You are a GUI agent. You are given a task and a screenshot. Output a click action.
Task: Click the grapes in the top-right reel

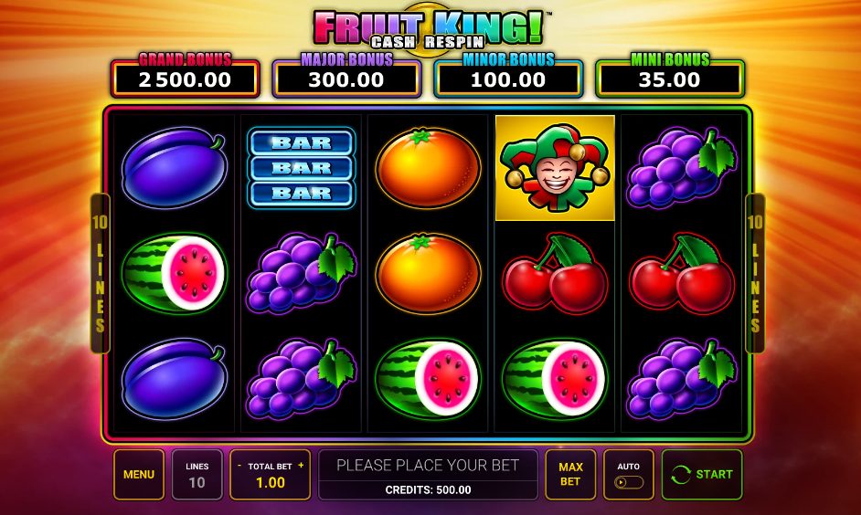click(x=682, y=168)
